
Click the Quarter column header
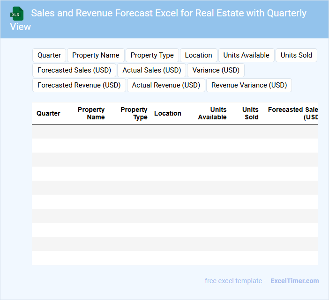click(x=48, y=113)
